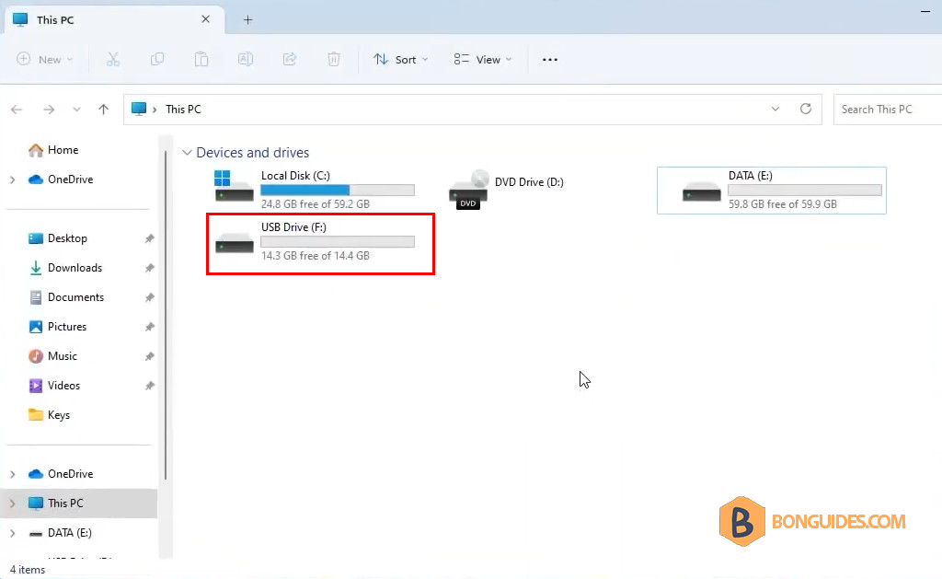Add a new tab with plus button
Viewport: 942px width, 579px height.
coord(247,20)
